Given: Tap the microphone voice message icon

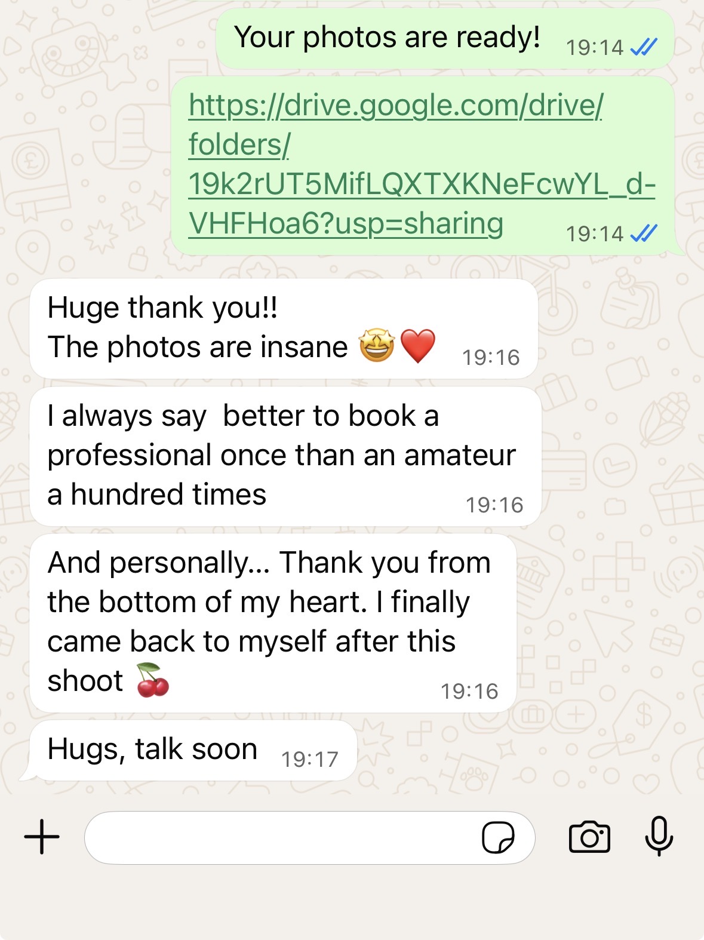Looking at the screenshot, I should tap(659, 836).
